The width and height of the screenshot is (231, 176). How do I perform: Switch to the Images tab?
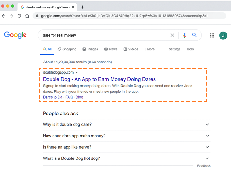tap(90, 49)
